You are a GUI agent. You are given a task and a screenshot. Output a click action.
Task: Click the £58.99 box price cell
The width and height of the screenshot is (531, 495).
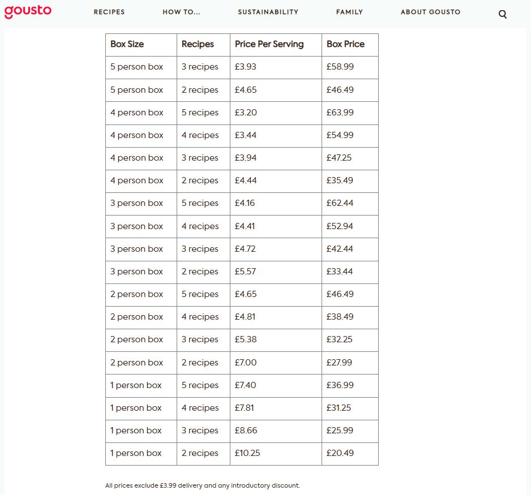(x=339, y=67)
